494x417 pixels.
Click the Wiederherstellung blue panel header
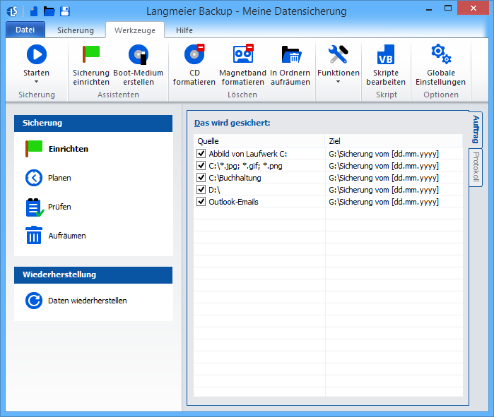[x=93, y=275]
